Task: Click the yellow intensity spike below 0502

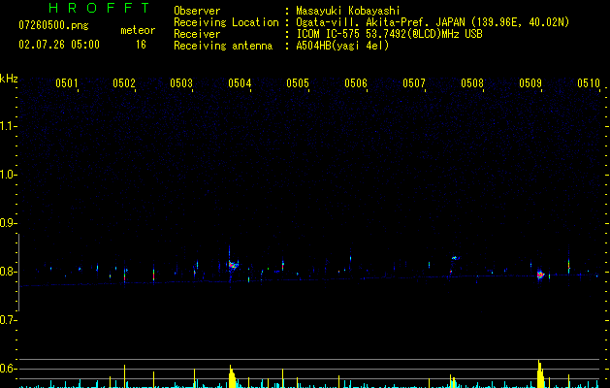Action: click(124, 376)
